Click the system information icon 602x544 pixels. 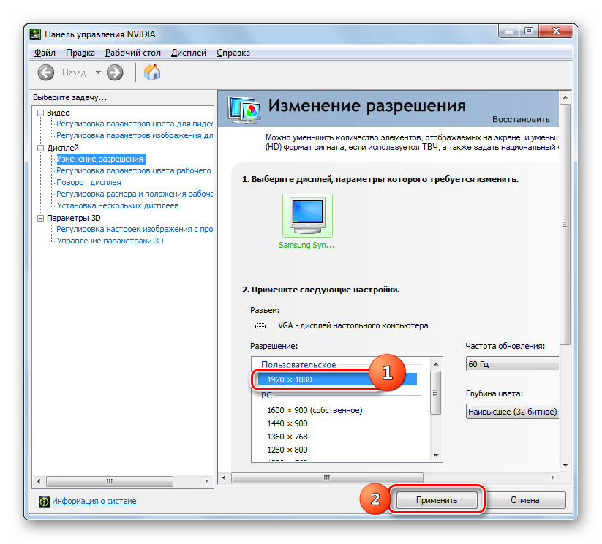point(44,502)
